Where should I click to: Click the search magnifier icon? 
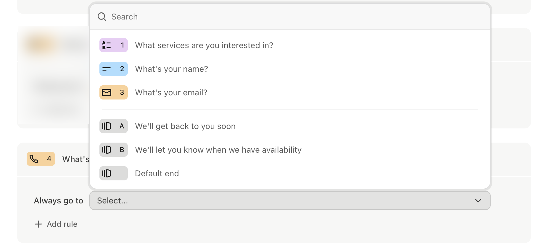click(x=102, y=17)
